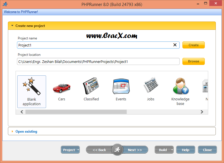The height and width of the screenshot is (163, 224).
Task: Go to the Next >> step
Action: [x=135, y=150]
